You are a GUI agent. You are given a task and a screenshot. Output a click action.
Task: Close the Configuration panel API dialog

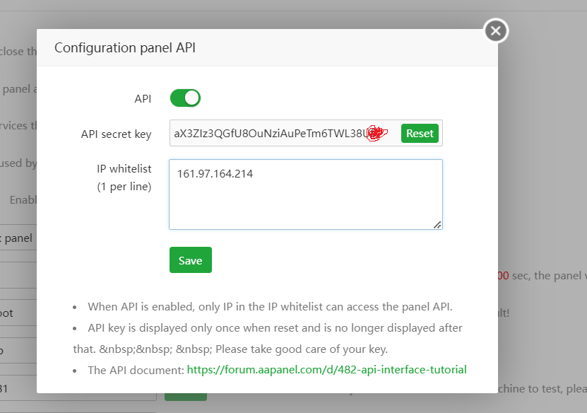[x=496, y=31]
